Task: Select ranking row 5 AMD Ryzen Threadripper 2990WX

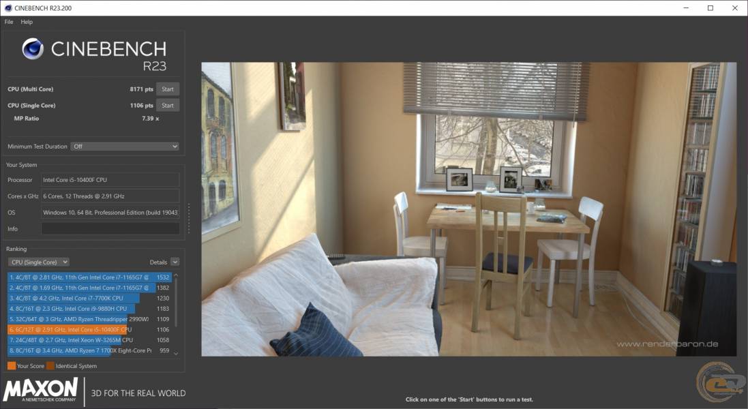Action: pos(89,319)
